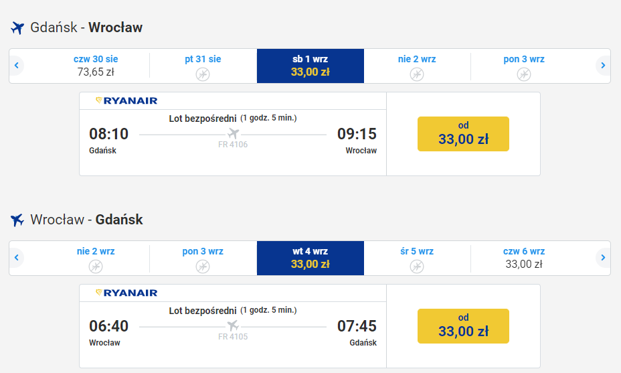Choose return flight price od 33,00 zł button
621x373 pixels.
463,326
